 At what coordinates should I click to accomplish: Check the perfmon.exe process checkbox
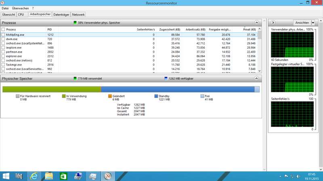3,52
